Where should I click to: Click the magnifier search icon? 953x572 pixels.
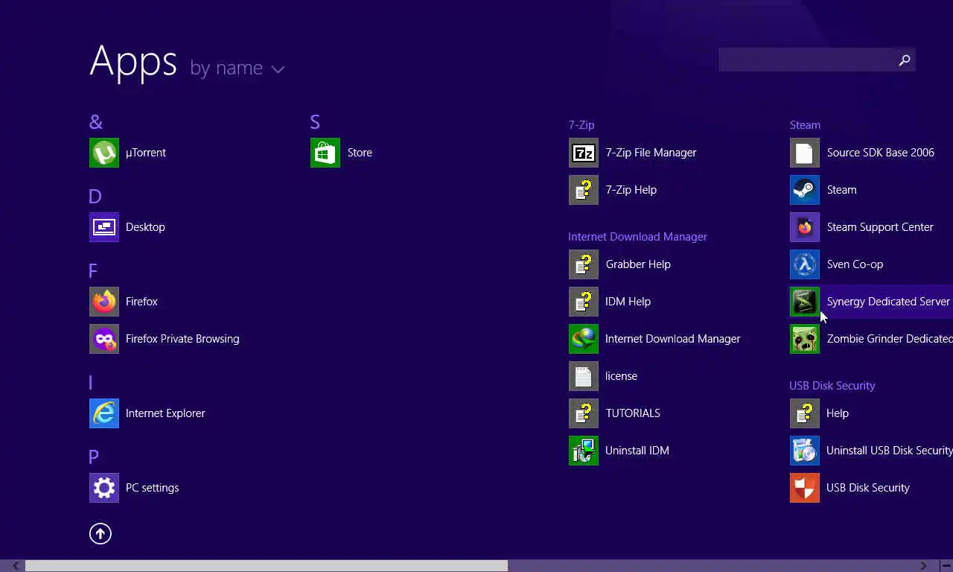905,60
